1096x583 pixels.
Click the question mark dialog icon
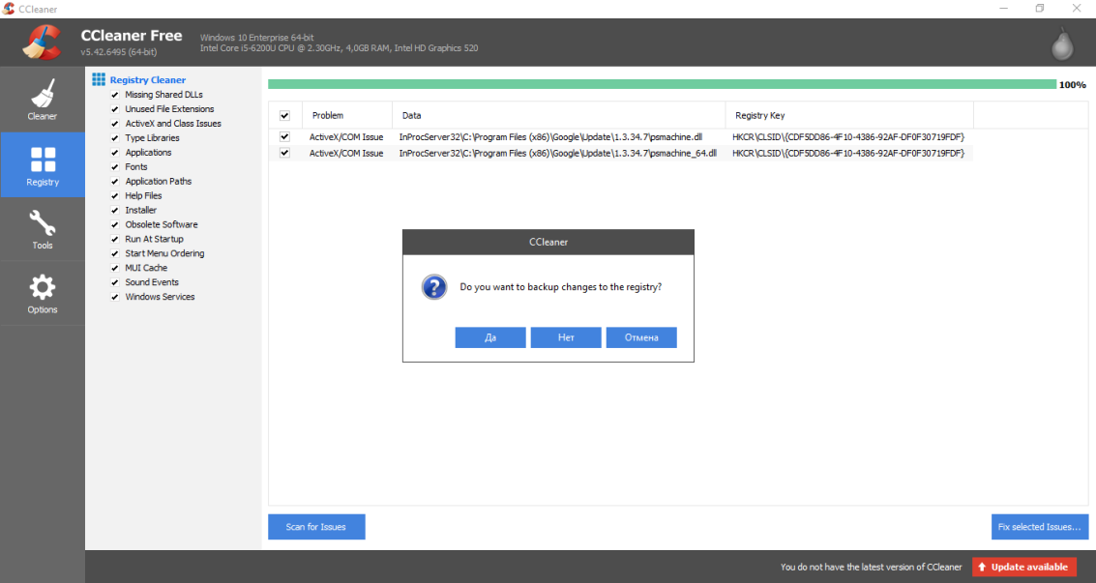(434, 287)
